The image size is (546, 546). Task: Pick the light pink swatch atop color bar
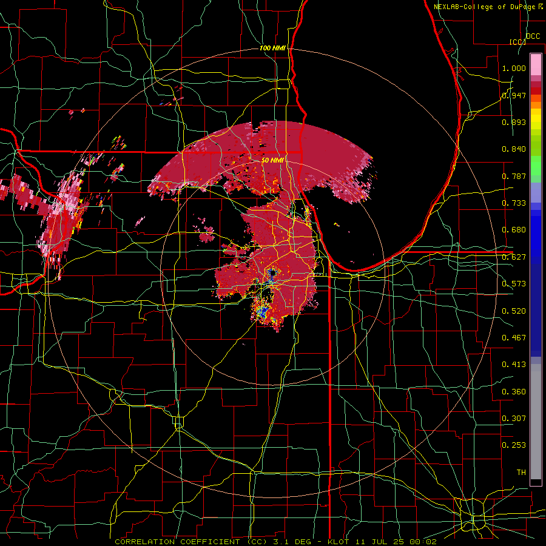[x=536, y=64]
